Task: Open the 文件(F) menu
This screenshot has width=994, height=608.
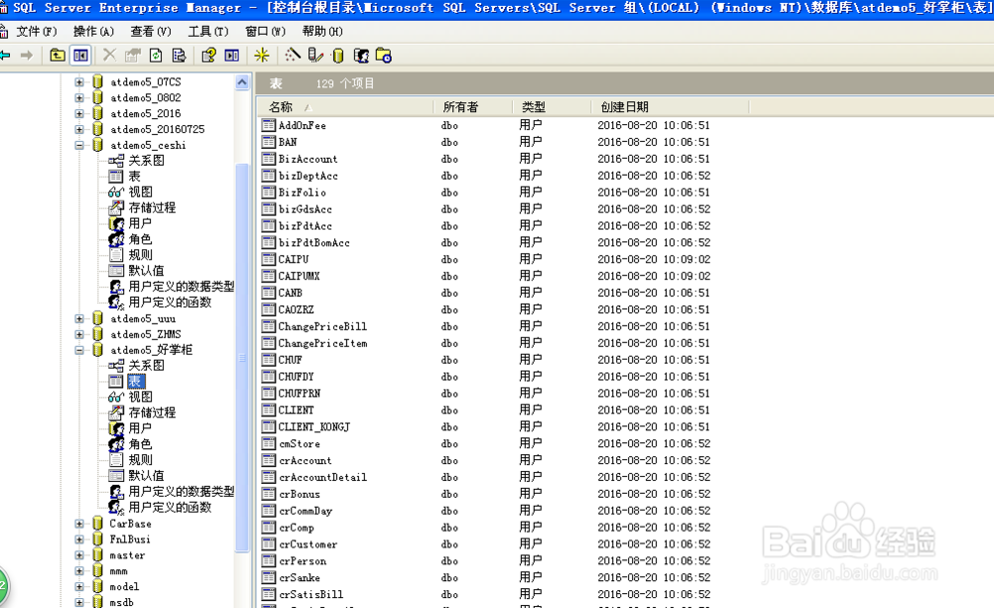Action: point(36,31)
